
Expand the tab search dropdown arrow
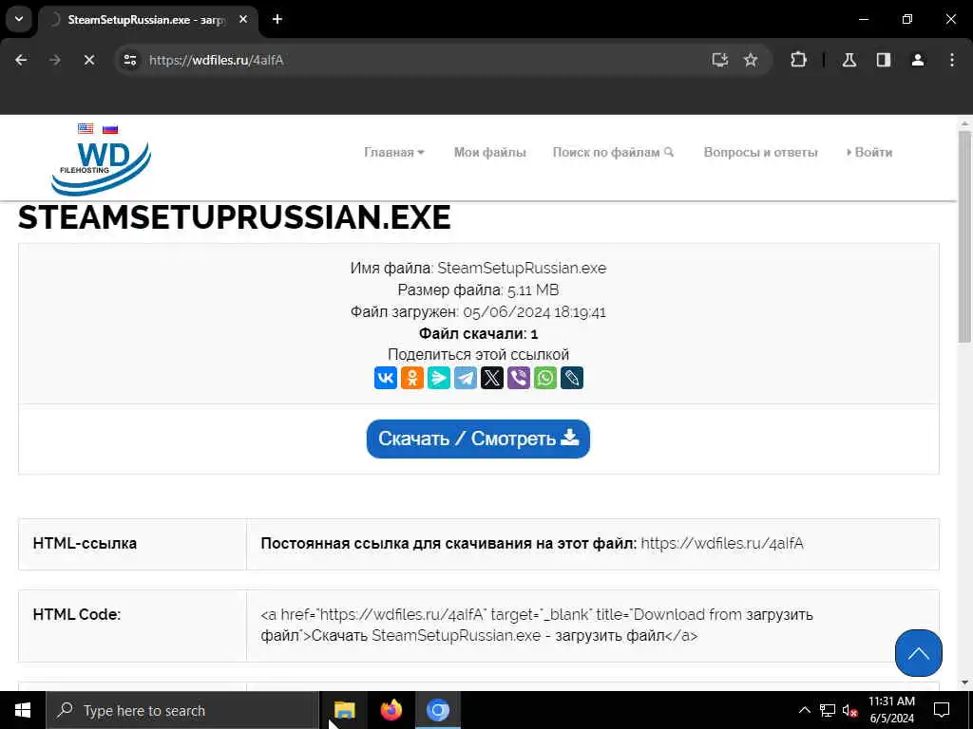19,19
